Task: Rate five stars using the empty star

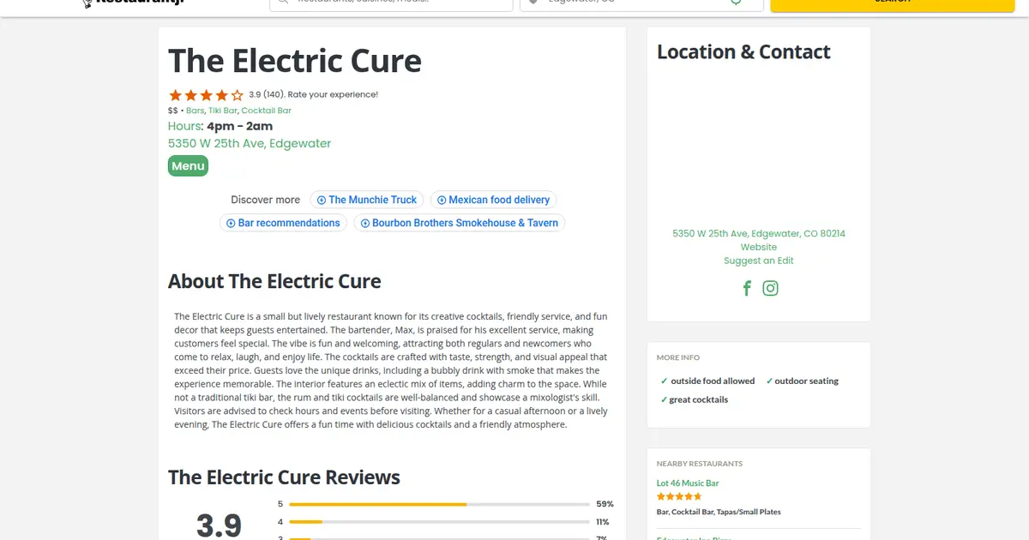Action: tap(238, 95)
